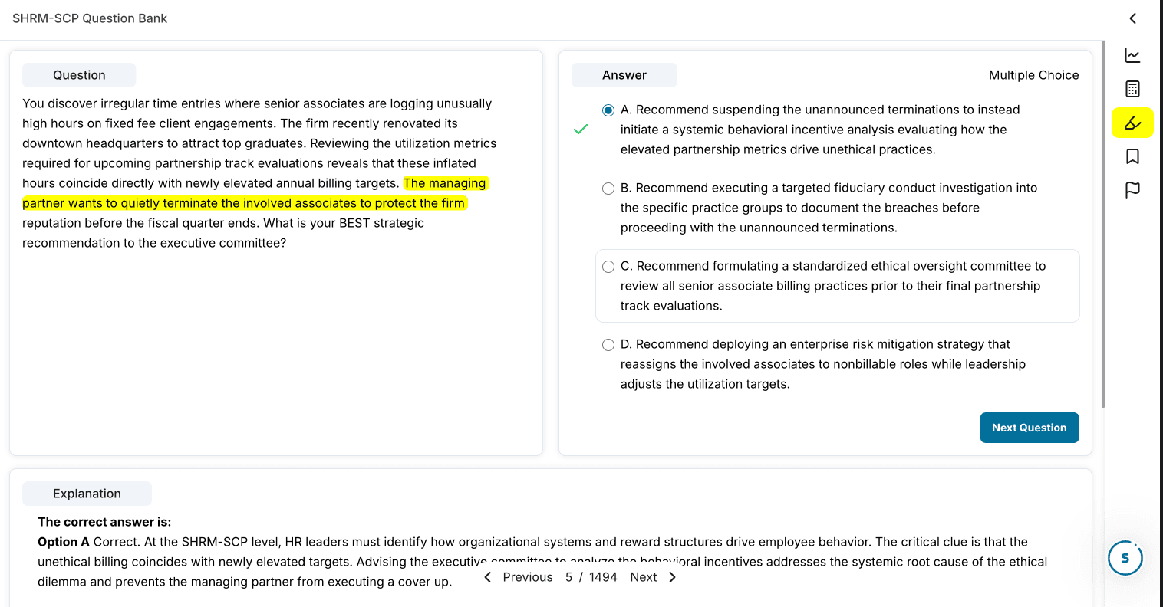1163x607 pixels.
Task: Select answer option B radio button
Action: pos(608,188)
